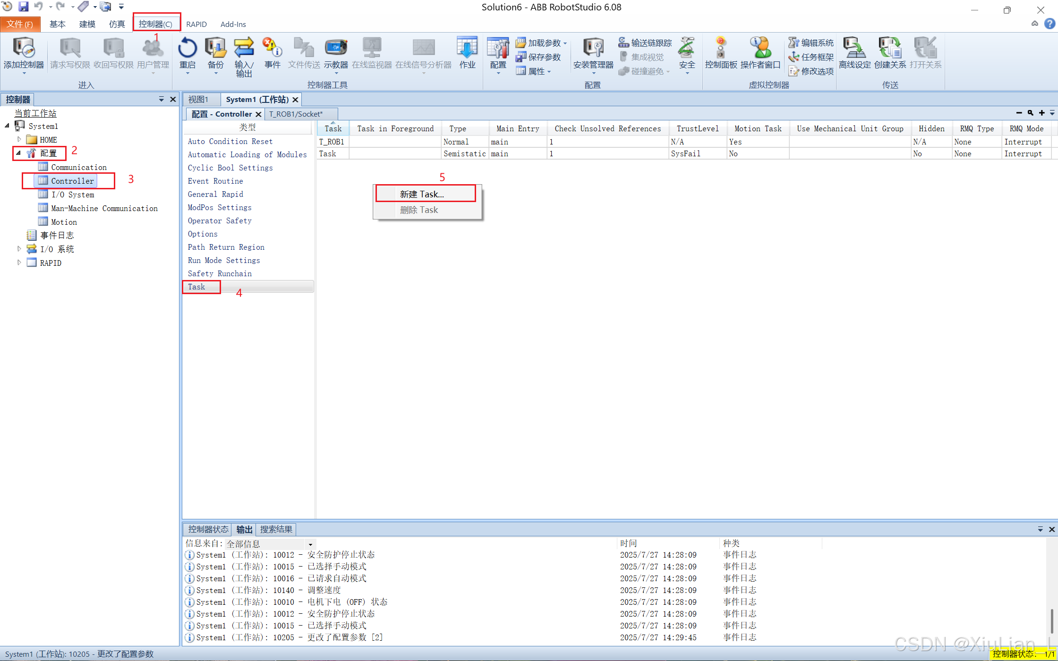Click 修改选项 (Change Options)

click(811, 71)
